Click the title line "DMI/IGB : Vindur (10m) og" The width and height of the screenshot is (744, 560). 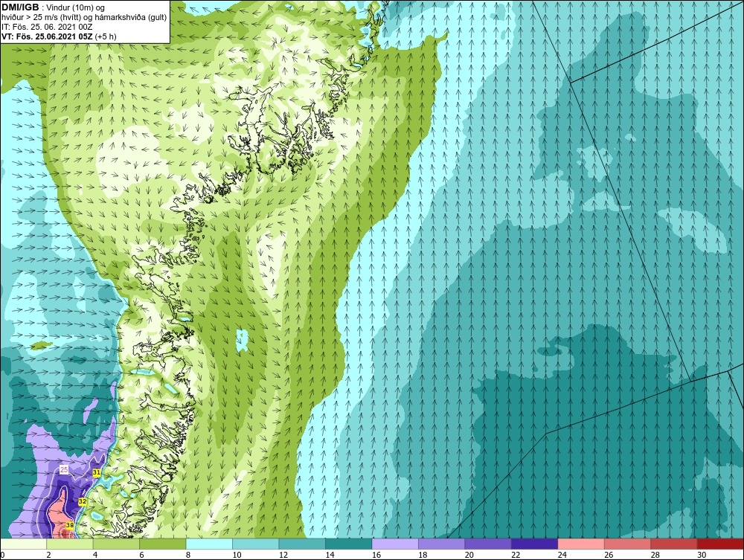coord(54,7)
